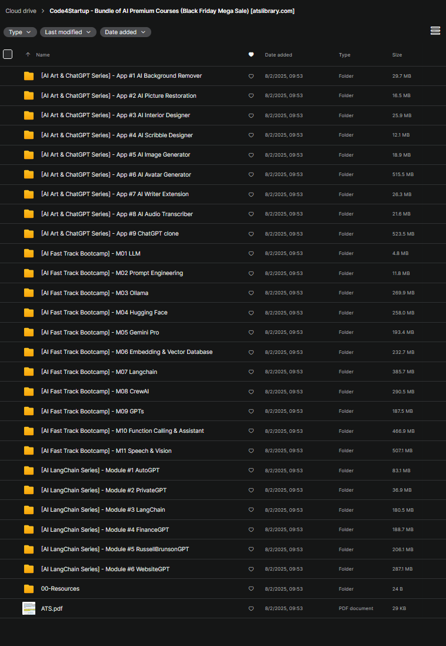Mark ATS.pdf as favourite with the heart
This screenshot has height=646, width=446.
(251, 608)
